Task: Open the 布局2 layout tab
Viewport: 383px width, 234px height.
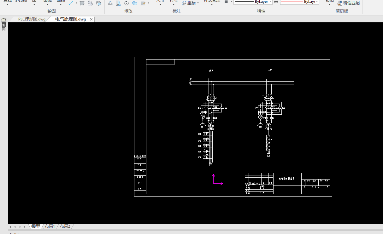Action: click(65, 226)
